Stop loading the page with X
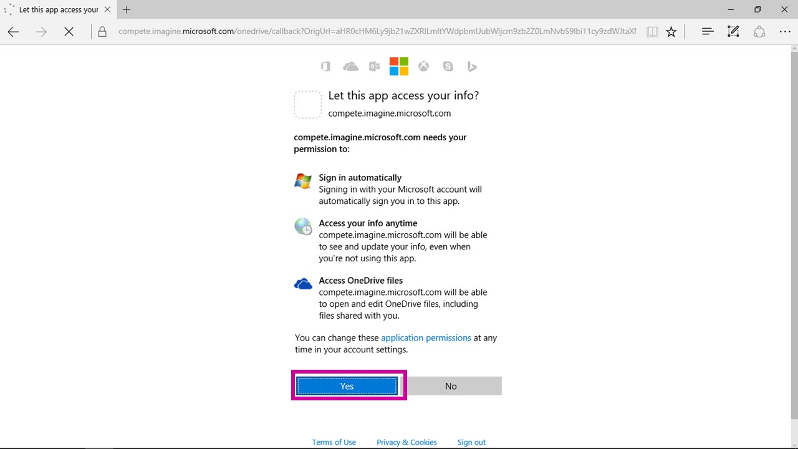The width and height of the screenshot is (798, 449). 69,32
